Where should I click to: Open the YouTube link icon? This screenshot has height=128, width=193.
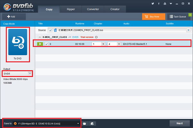tap(165, 4)
